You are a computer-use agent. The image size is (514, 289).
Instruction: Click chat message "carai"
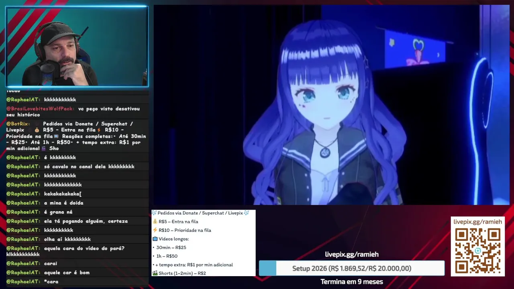51,264
